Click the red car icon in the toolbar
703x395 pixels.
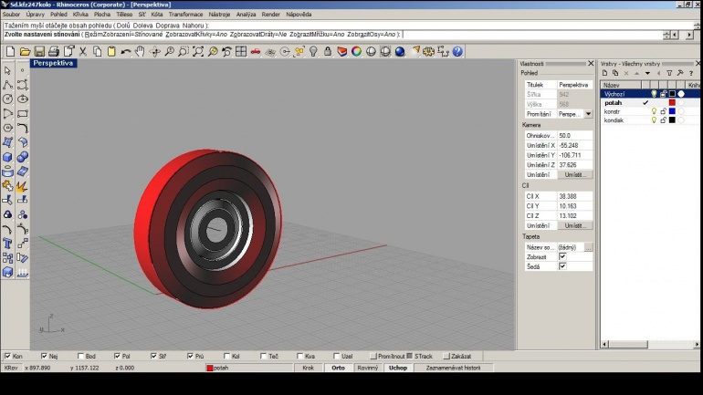256,51
